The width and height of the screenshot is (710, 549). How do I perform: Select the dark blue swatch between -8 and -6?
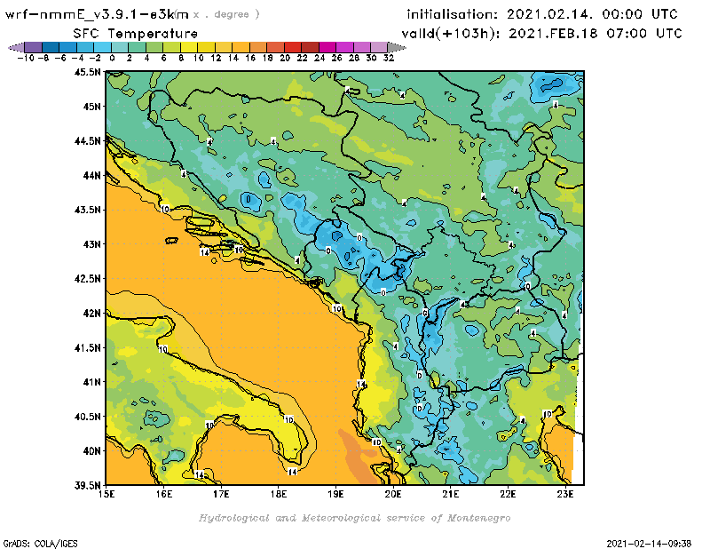51,47
